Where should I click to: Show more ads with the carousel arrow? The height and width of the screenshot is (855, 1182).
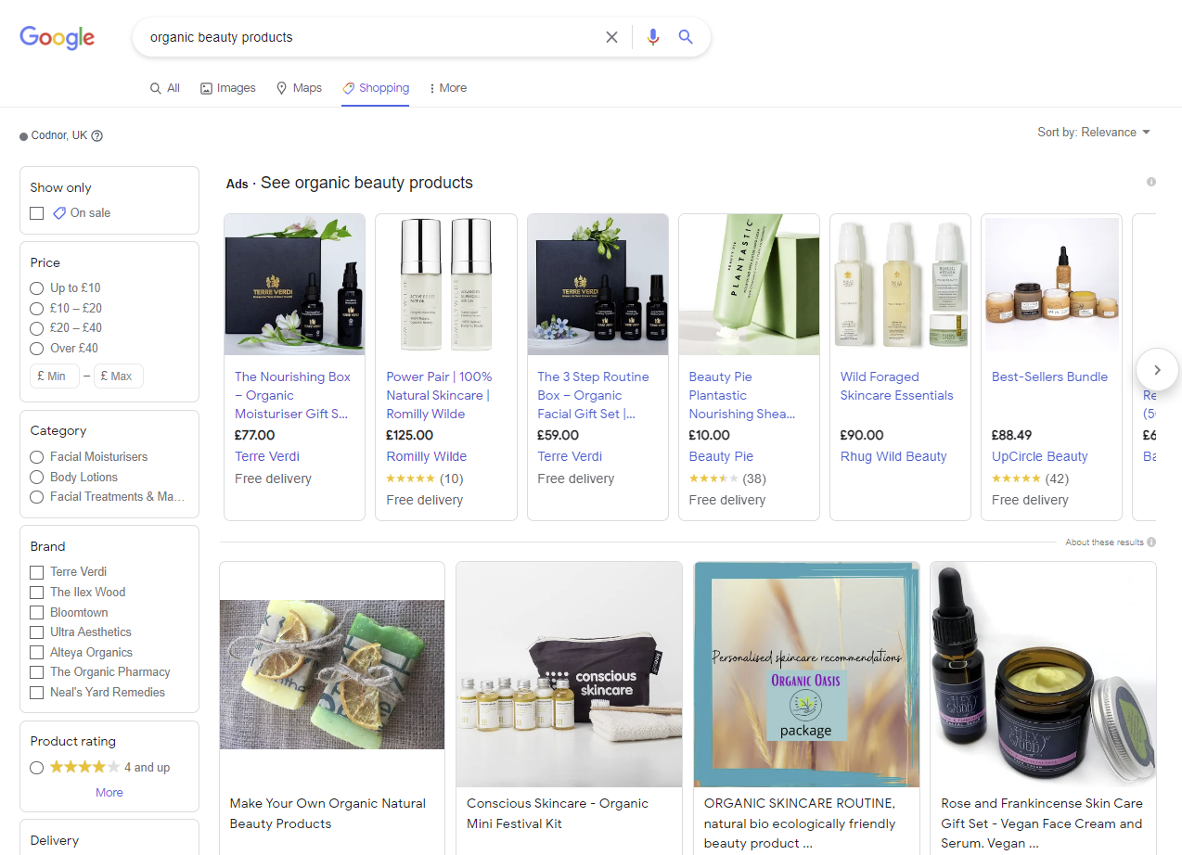[1156, 369]
